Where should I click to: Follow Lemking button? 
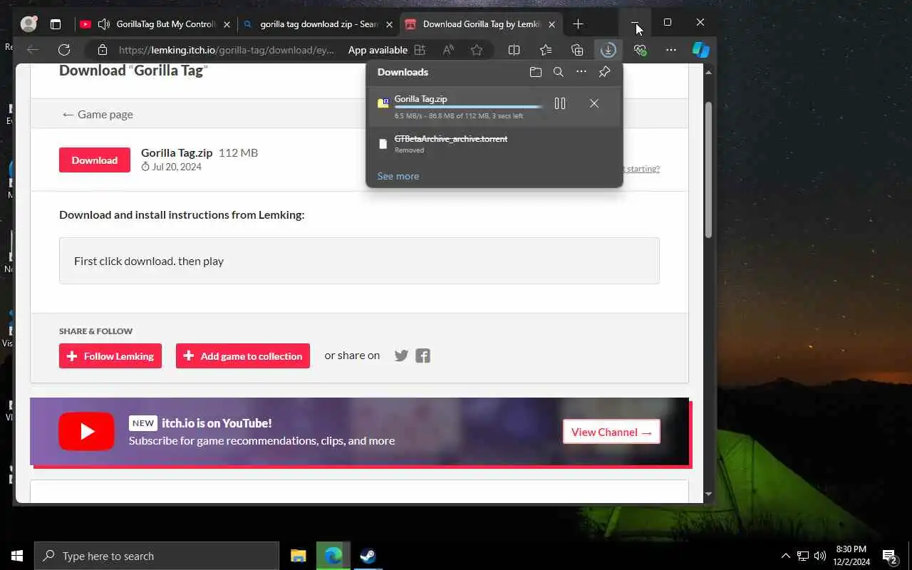(x=110, y=356)
